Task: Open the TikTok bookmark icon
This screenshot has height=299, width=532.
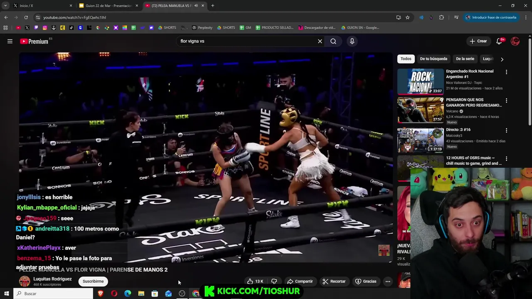Action: pos(71,27)
